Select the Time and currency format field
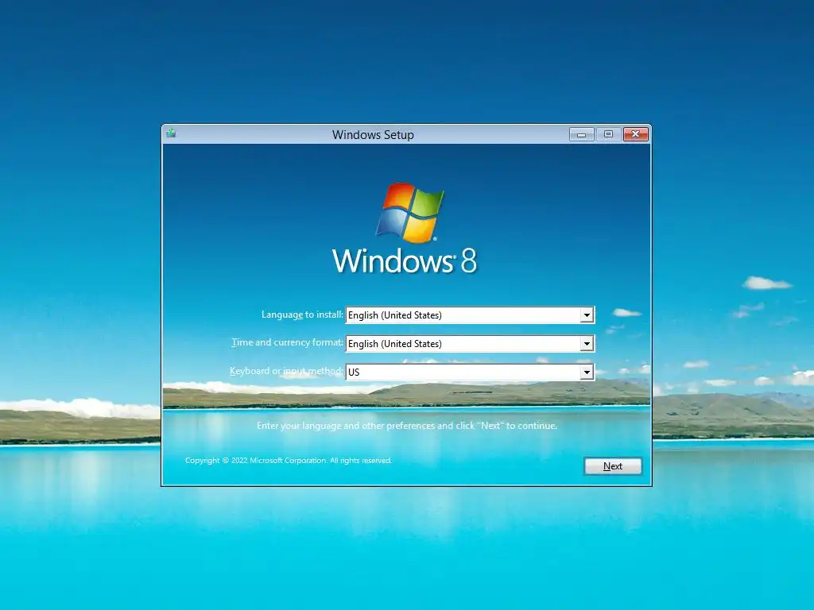This screenshot has height=610, width=814. click(x=470, y=343)
